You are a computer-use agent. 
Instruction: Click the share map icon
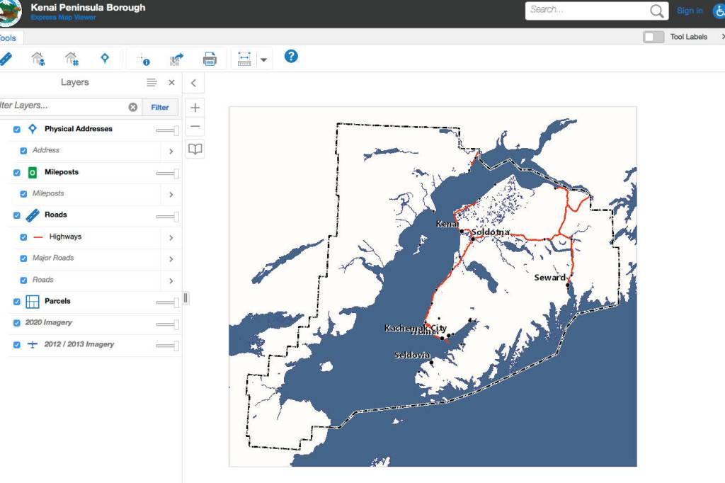click(x=176, y=59)
